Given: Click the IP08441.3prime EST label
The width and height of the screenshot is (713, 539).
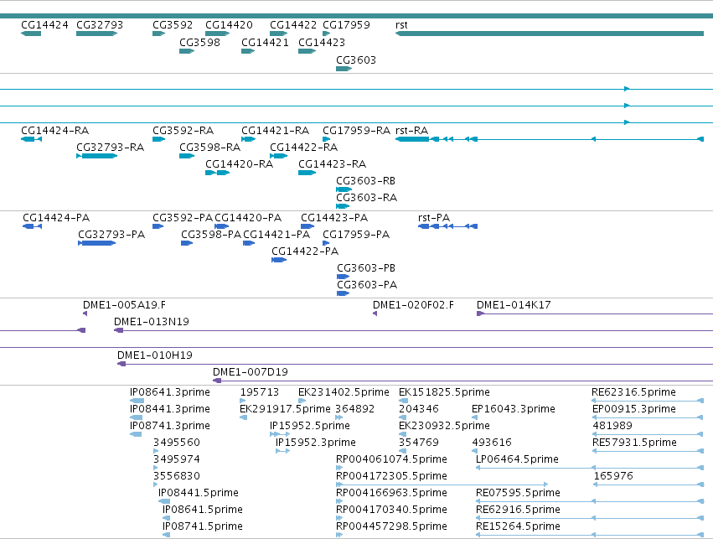Looking at the screenshot, I should (170, 409).
